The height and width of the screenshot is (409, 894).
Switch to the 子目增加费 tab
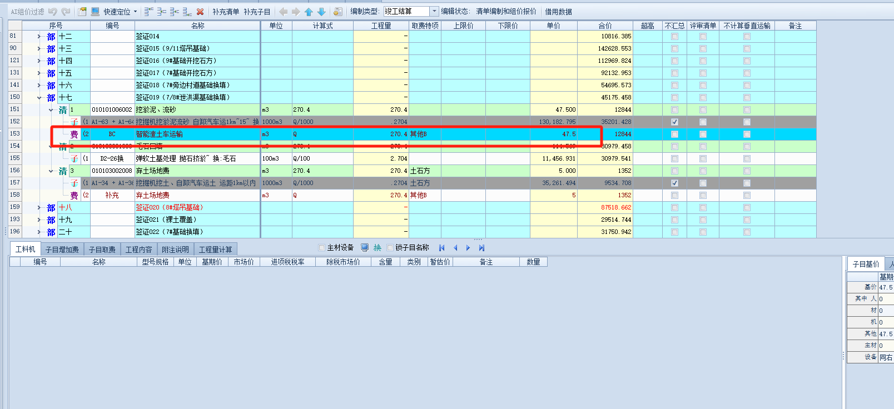62,250
